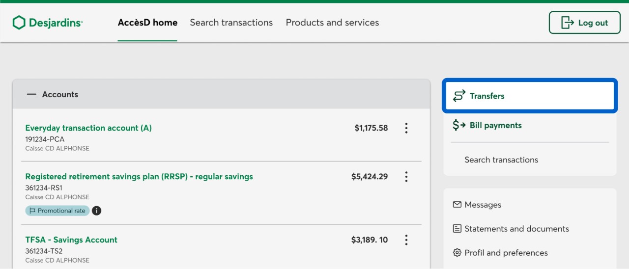Screen dimensions: 629x269
Task: Click the Messages envelope icon
Action: click(457, 205)
